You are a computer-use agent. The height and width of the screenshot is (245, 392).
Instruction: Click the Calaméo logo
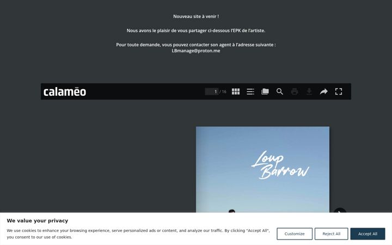pyautogui.click(x=65, y=92)
